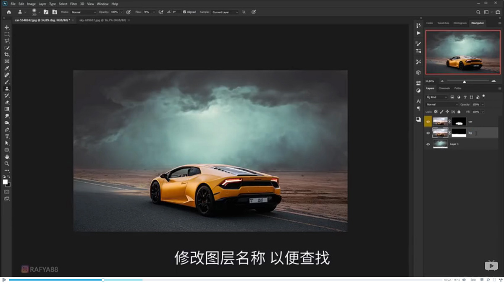
Task: Open the Opacity dropdown in Layers panel
Action: (482, 104)
